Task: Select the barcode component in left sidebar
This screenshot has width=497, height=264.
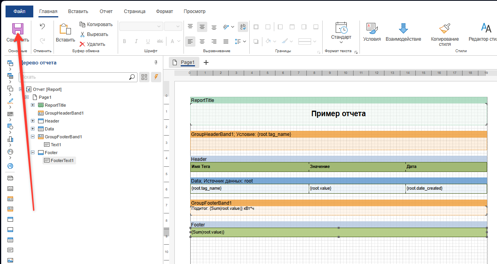Action: pyautogui.click(x=10, y=114)
